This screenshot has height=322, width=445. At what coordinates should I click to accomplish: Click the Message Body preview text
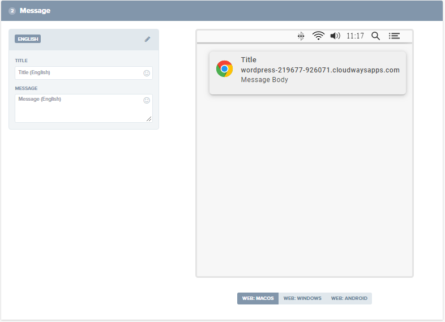pos(264,80)
